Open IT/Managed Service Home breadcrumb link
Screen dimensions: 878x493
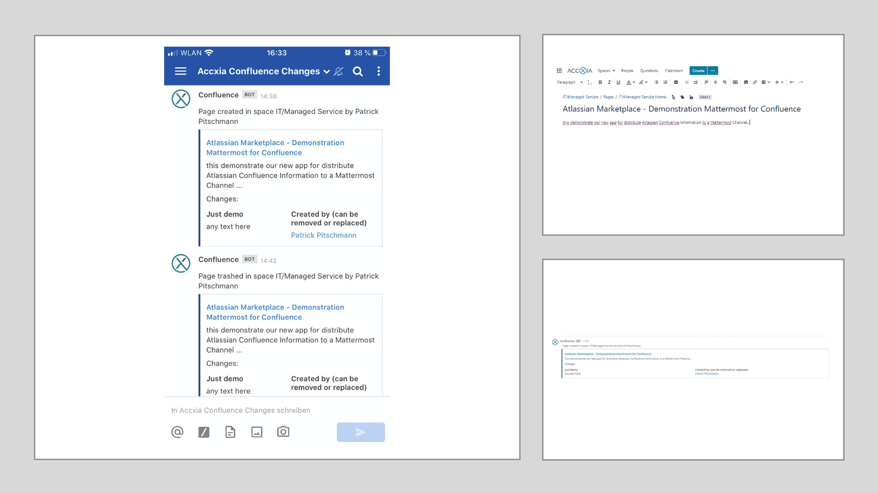(642, 97)
